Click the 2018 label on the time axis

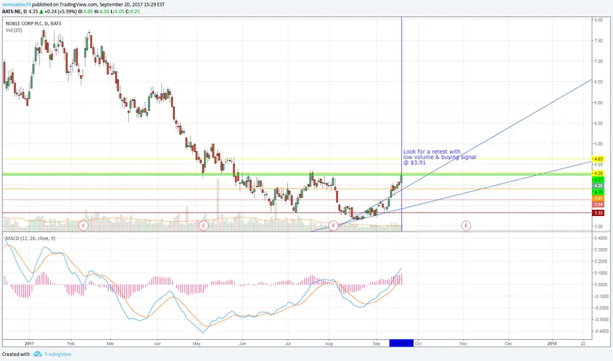[x=552, y=344]
